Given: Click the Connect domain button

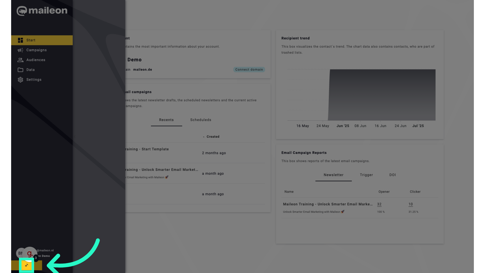Looking at the screenshot, I should (249, 70).
